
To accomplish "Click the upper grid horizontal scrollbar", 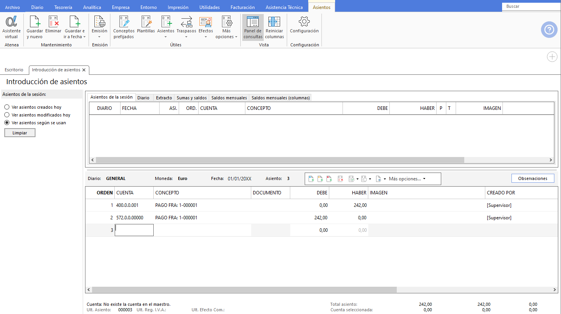I will (x=280, y=160).
